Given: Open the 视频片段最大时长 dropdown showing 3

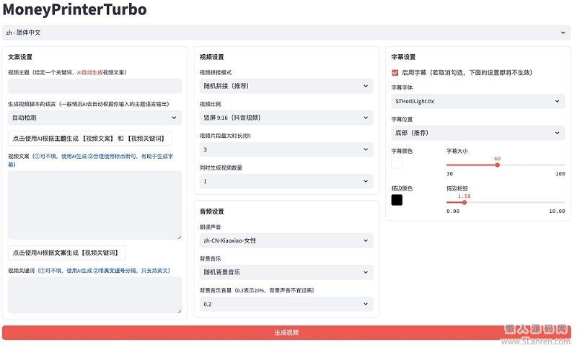Looking at the screenshot, I should click(286, 149).
